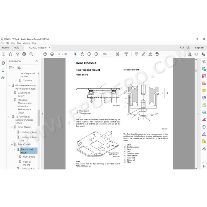
Task: Open the View menu
Action: [13, 43]
